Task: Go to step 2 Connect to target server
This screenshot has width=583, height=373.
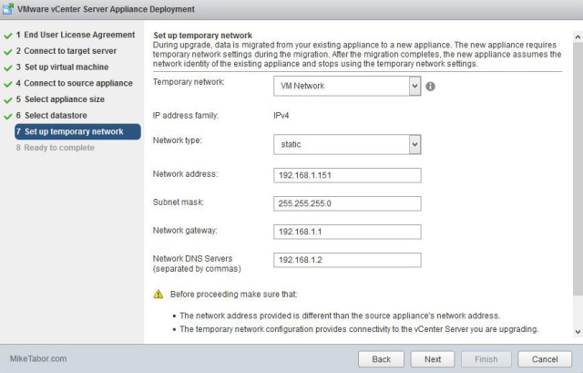Action: click(x=66, y=51)
